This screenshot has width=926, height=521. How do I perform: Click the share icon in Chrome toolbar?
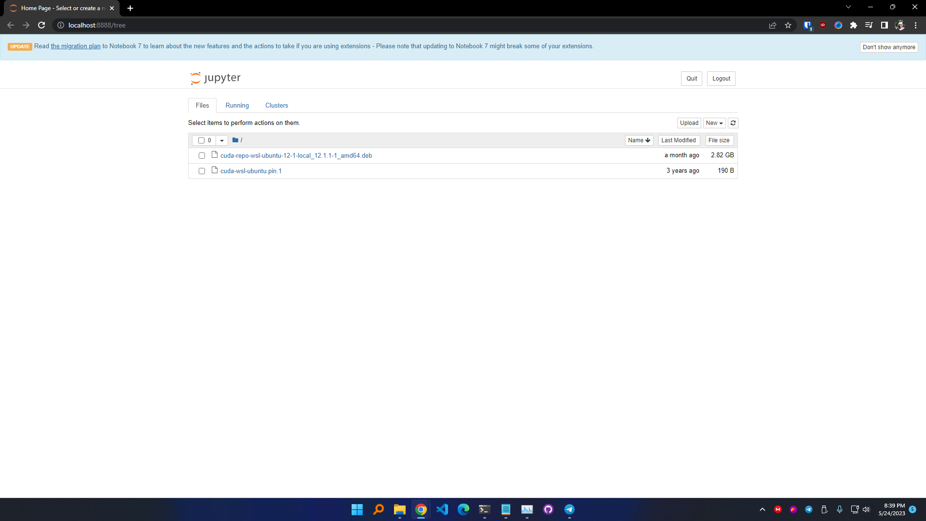click(x=773, y=25)
